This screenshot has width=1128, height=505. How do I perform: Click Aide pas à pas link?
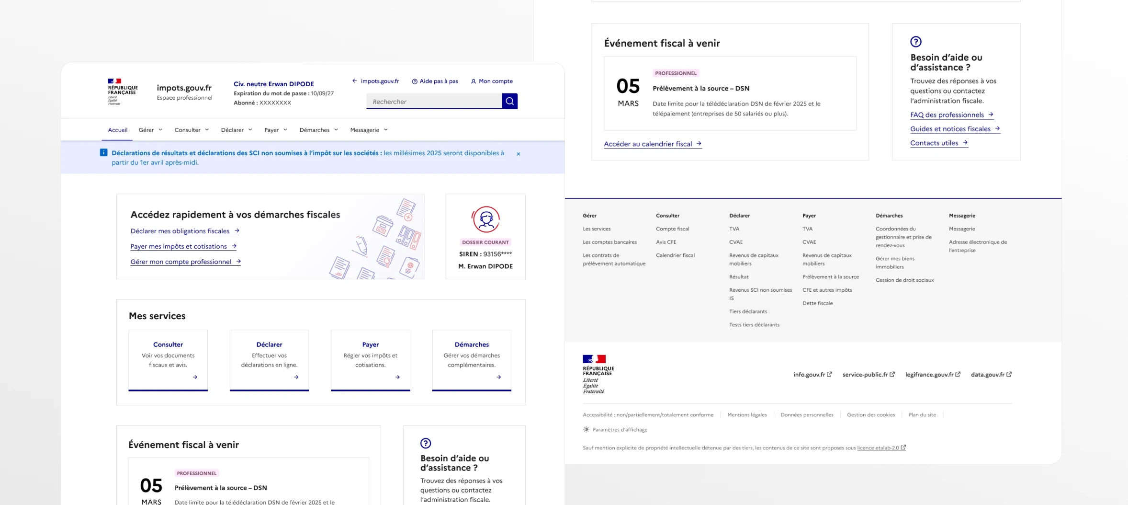(x=435, y=81)
